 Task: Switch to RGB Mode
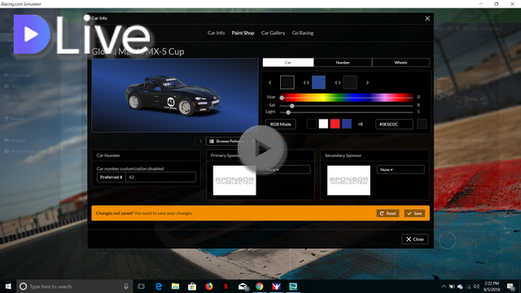[x=281, y=125]
